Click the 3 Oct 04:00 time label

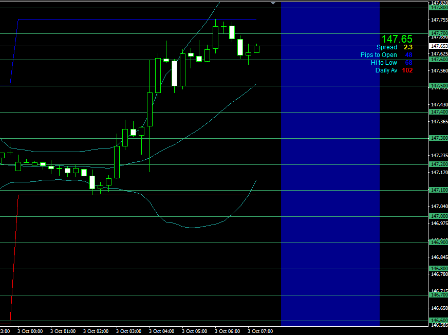tap(162, 331)
